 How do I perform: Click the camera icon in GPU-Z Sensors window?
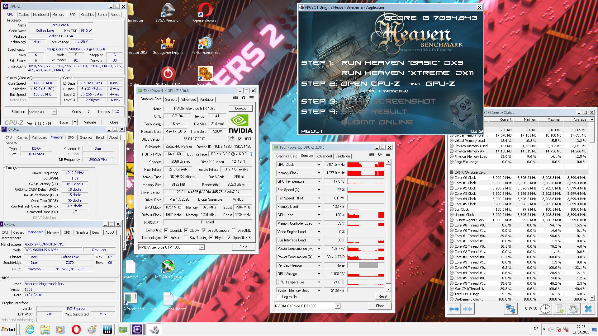click(372, 154)
